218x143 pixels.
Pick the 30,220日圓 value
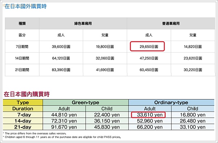point(193,70)
